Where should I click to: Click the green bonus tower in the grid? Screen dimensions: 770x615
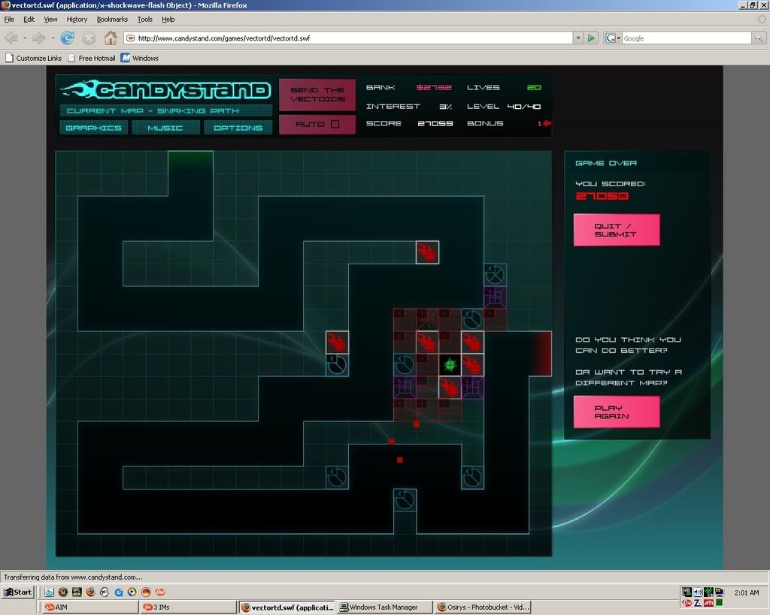[450, 365]
